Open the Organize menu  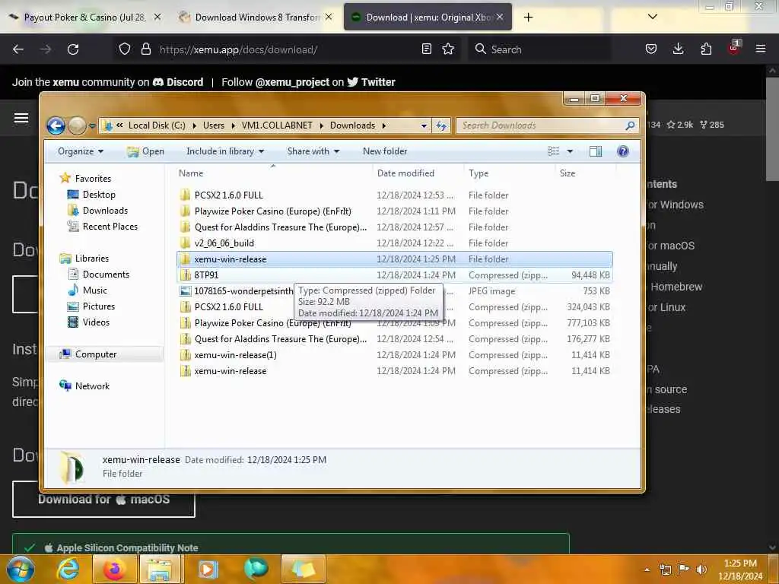[81, 151]
